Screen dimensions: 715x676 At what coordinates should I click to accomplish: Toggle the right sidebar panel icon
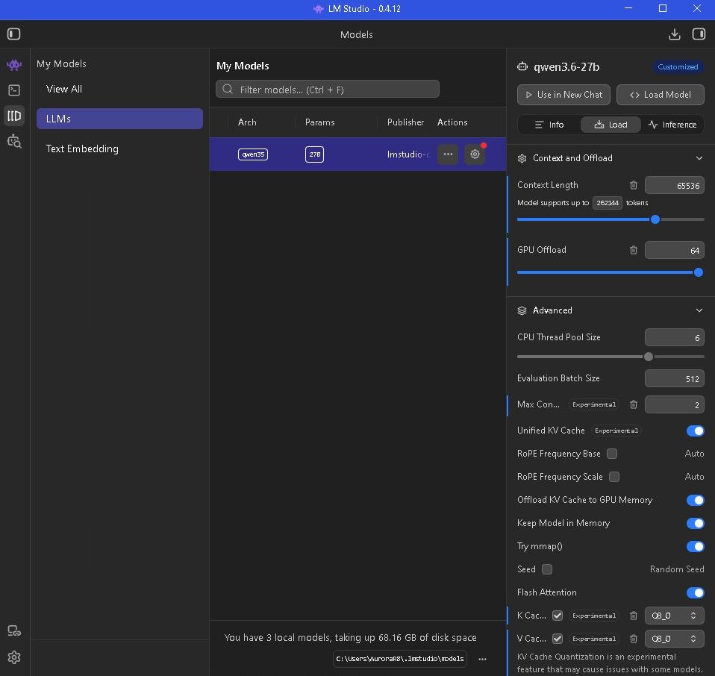pos(699,34)
